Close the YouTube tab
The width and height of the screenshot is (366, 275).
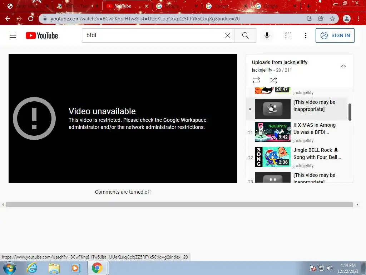tap(146, 6)
